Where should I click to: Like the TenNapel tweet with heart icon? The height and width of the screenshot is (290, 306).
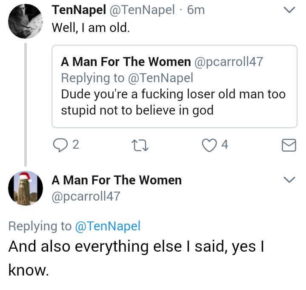coord(209,145)
